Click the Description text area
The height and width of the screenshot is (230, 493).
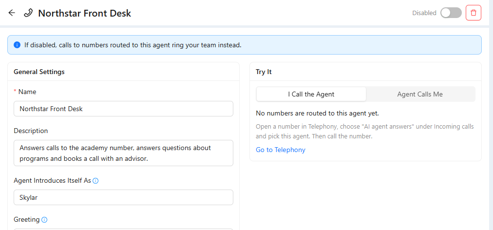pyautogui.click(x=124, y=153)
